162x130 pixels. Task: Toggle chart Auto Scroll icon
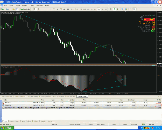point(131,9)
